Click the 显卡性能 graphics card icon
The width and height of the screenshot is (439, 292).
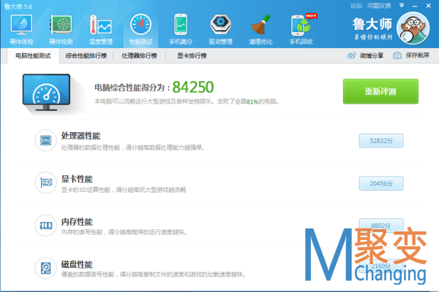tap(45, 182)
